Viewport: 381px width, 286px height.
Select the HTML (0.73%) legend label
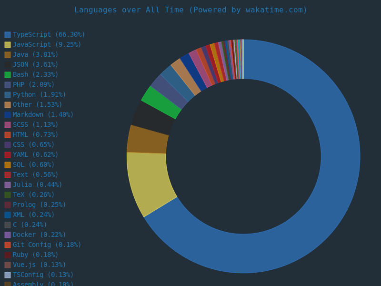(x=35, y=135)
